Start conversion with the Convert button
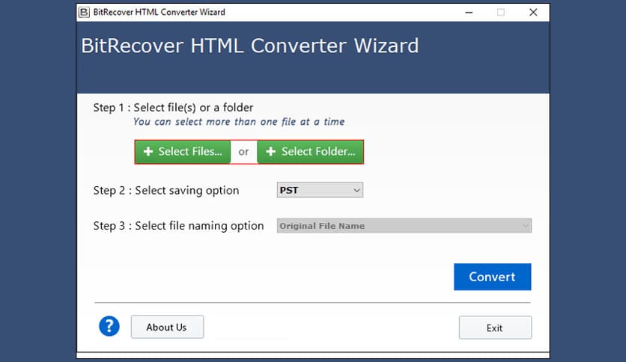 [x=492, y=277]
